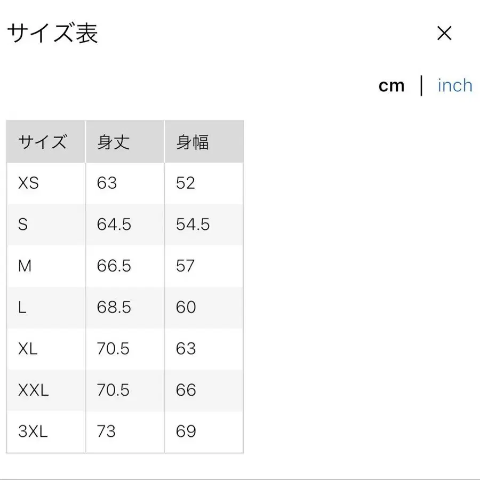Select the M size label

click(24, 266)
